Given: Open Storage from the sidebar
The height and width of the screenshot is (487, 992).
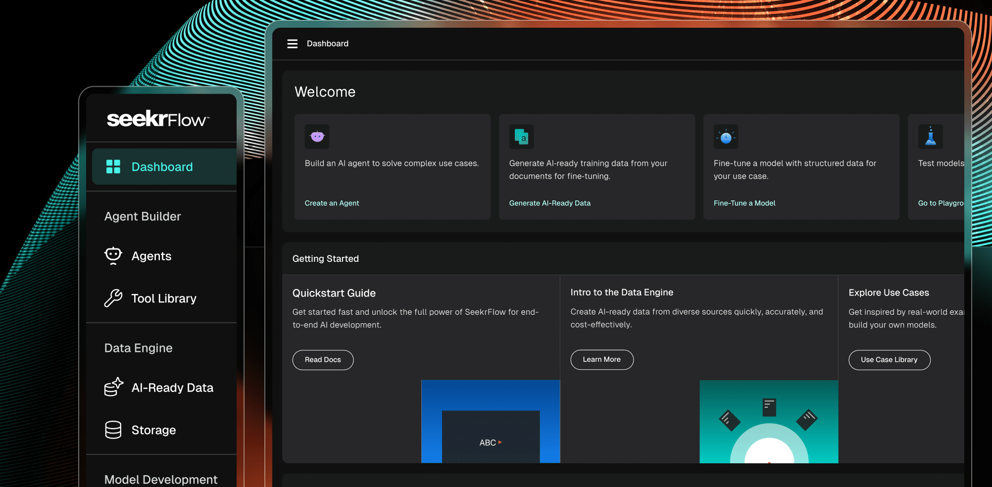Looking at the screenshot, I should pyautogui.click(x=153, y=430).
